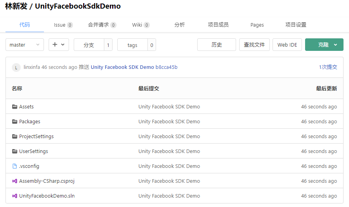Viewport: 349px width, 207px height.
Task: Click the Assets folder icon
Action: pyautogui.click(x=15, y=107)
